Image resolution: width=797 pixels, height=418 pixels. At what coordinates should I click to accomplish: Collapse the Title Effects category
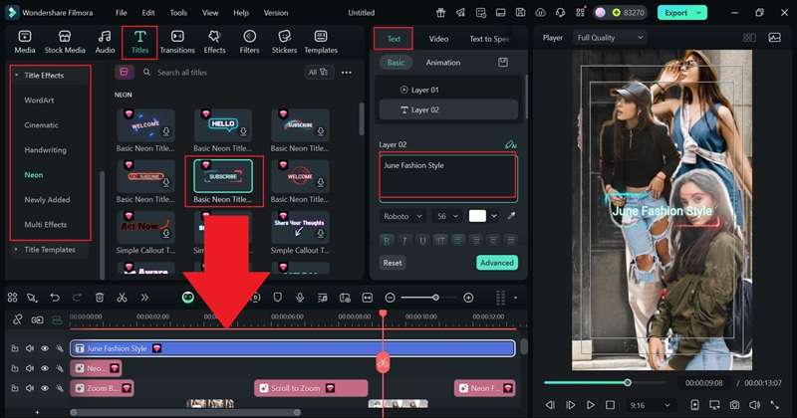click(x=16, y=76)
